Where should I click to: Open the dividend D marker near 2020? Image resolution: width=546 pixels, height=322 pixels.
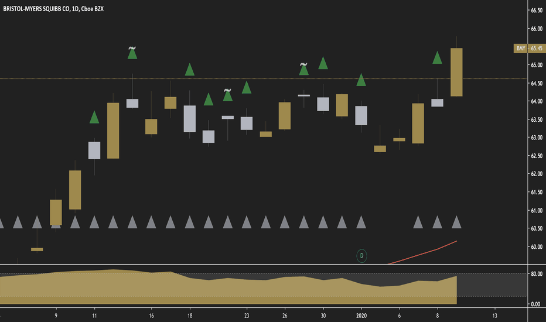tap(361, 256)
